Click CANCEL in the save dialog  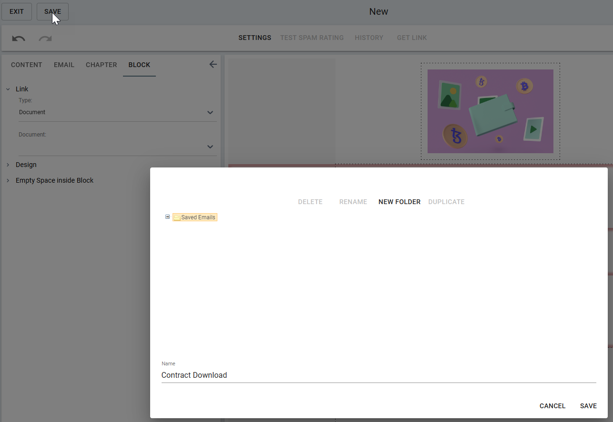[x=552, y=406]
